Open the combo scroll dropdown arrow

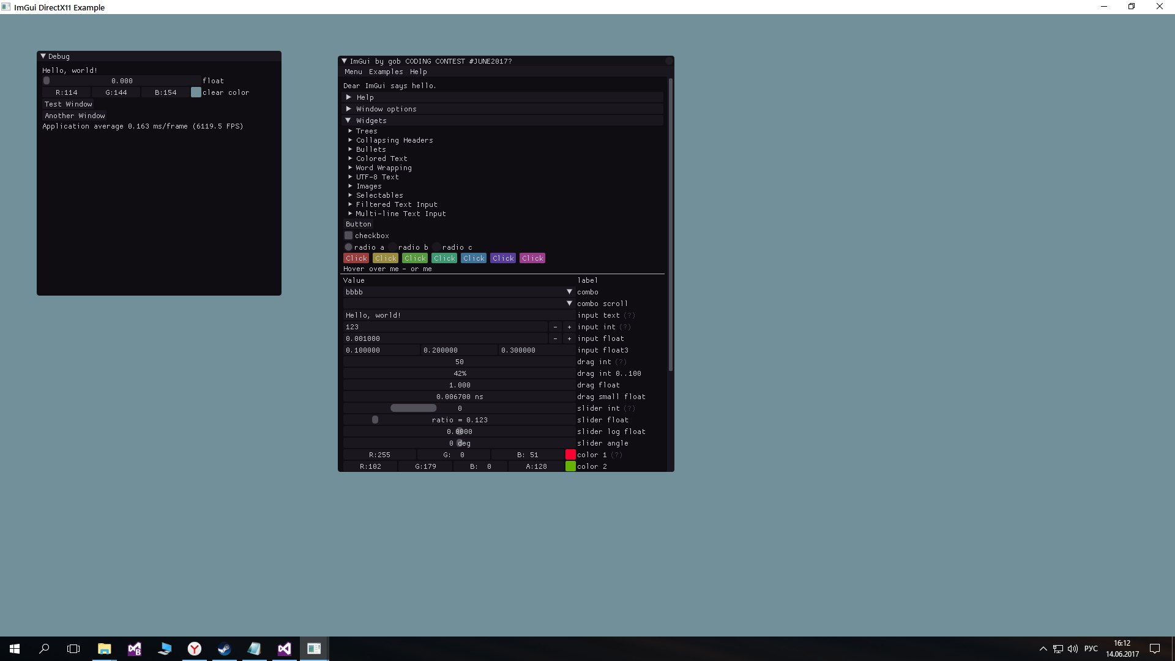pyautogui.click(x=569, y=304)
